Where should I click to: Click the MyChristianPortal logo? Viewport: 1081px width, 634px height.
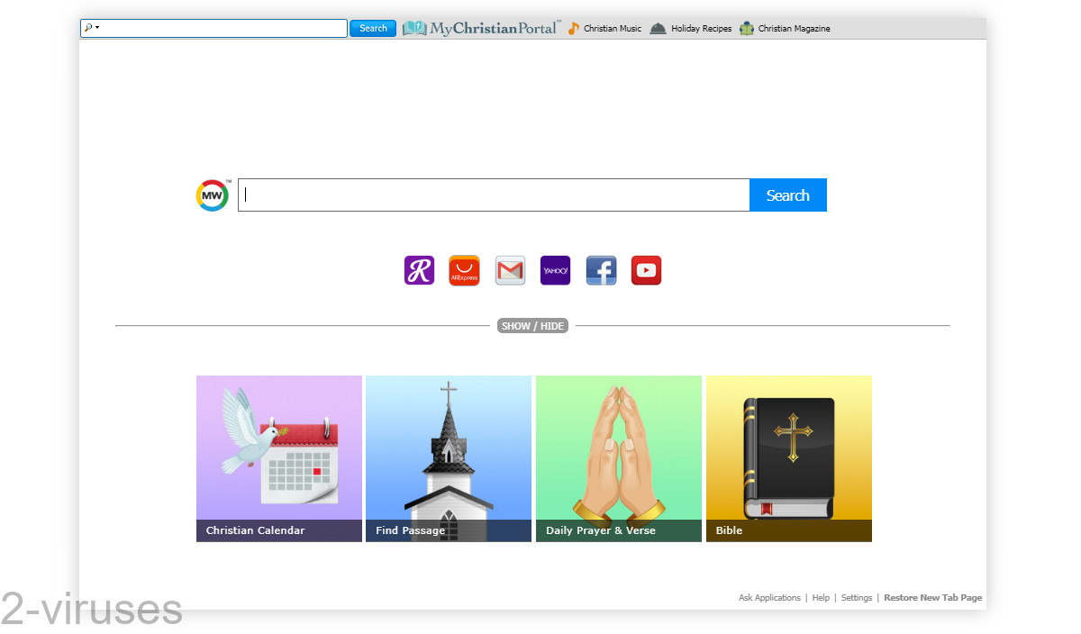(480, 28)
